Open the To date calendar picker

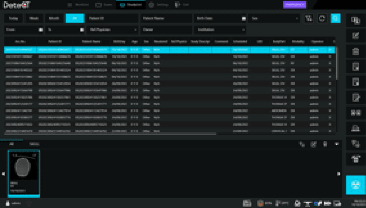[82, 30]
